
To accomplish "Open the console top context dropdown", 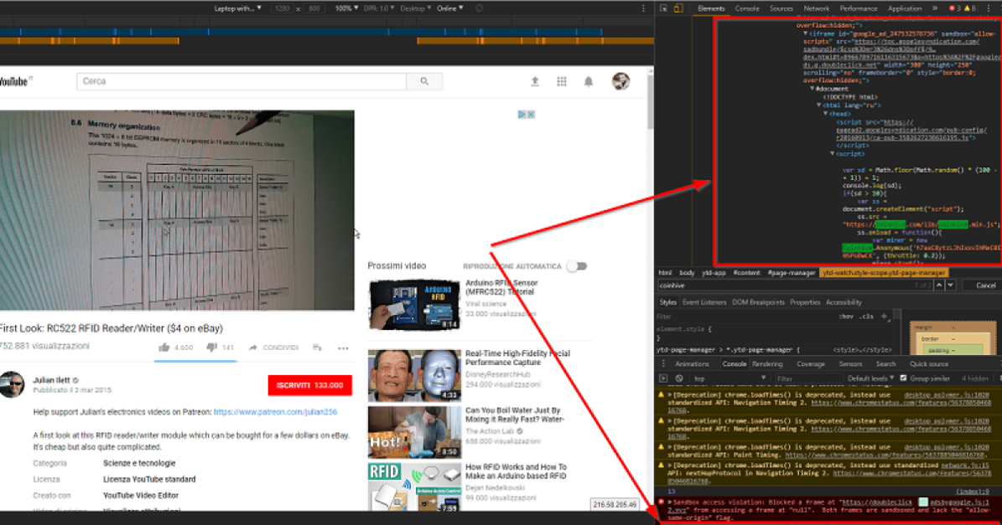I will [x=729, y=378].
